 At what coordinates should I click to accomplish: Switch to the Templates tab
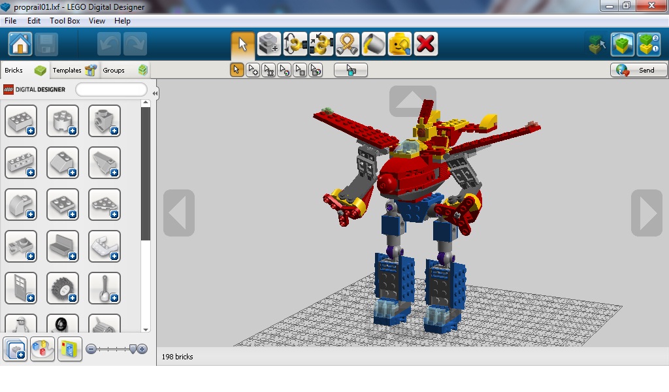[x=74, y=70]
